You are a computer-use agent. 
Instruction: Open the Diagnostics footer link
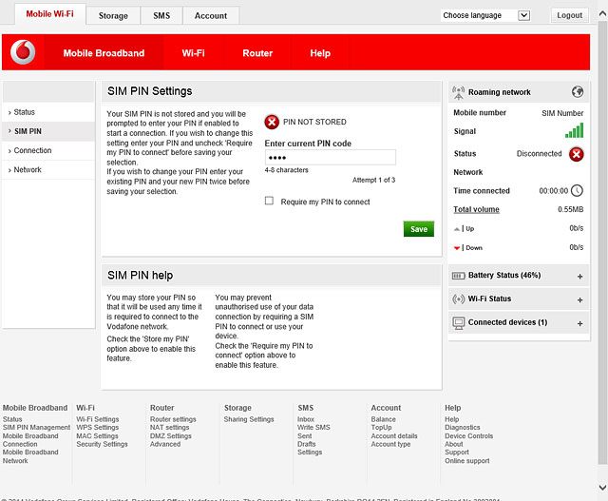[463, 427]
